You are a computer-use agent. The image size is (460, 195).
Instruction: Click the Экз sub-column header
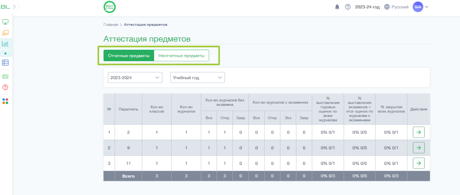(288, 118)
